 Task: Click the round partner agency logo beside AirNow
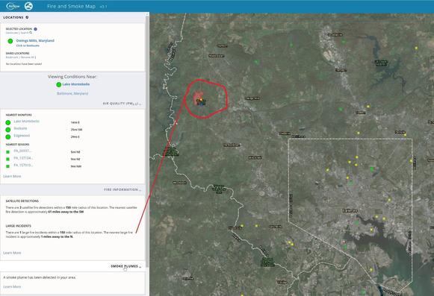[x=28, y=6]
